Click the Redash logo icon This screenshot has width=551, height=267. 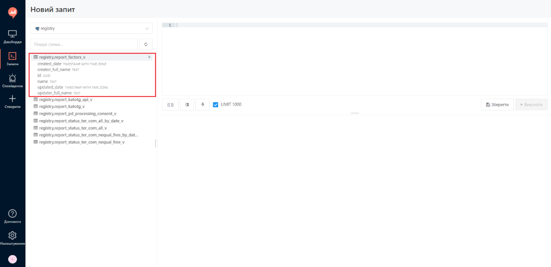(x=12, y=13)
